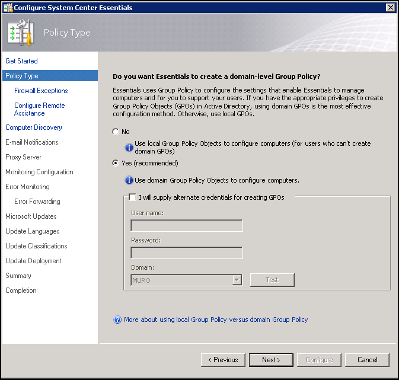This screenshot has height=380, width=399.
Task: Click Completion step in sidebar
Action: coord(21,290)
